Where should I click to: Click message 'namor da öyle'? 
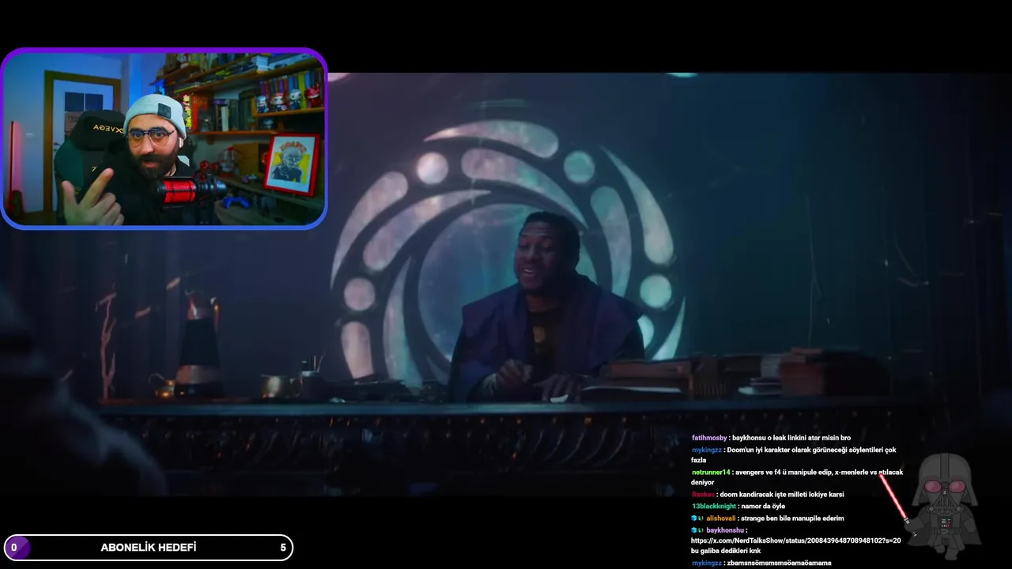coord(763,507)
